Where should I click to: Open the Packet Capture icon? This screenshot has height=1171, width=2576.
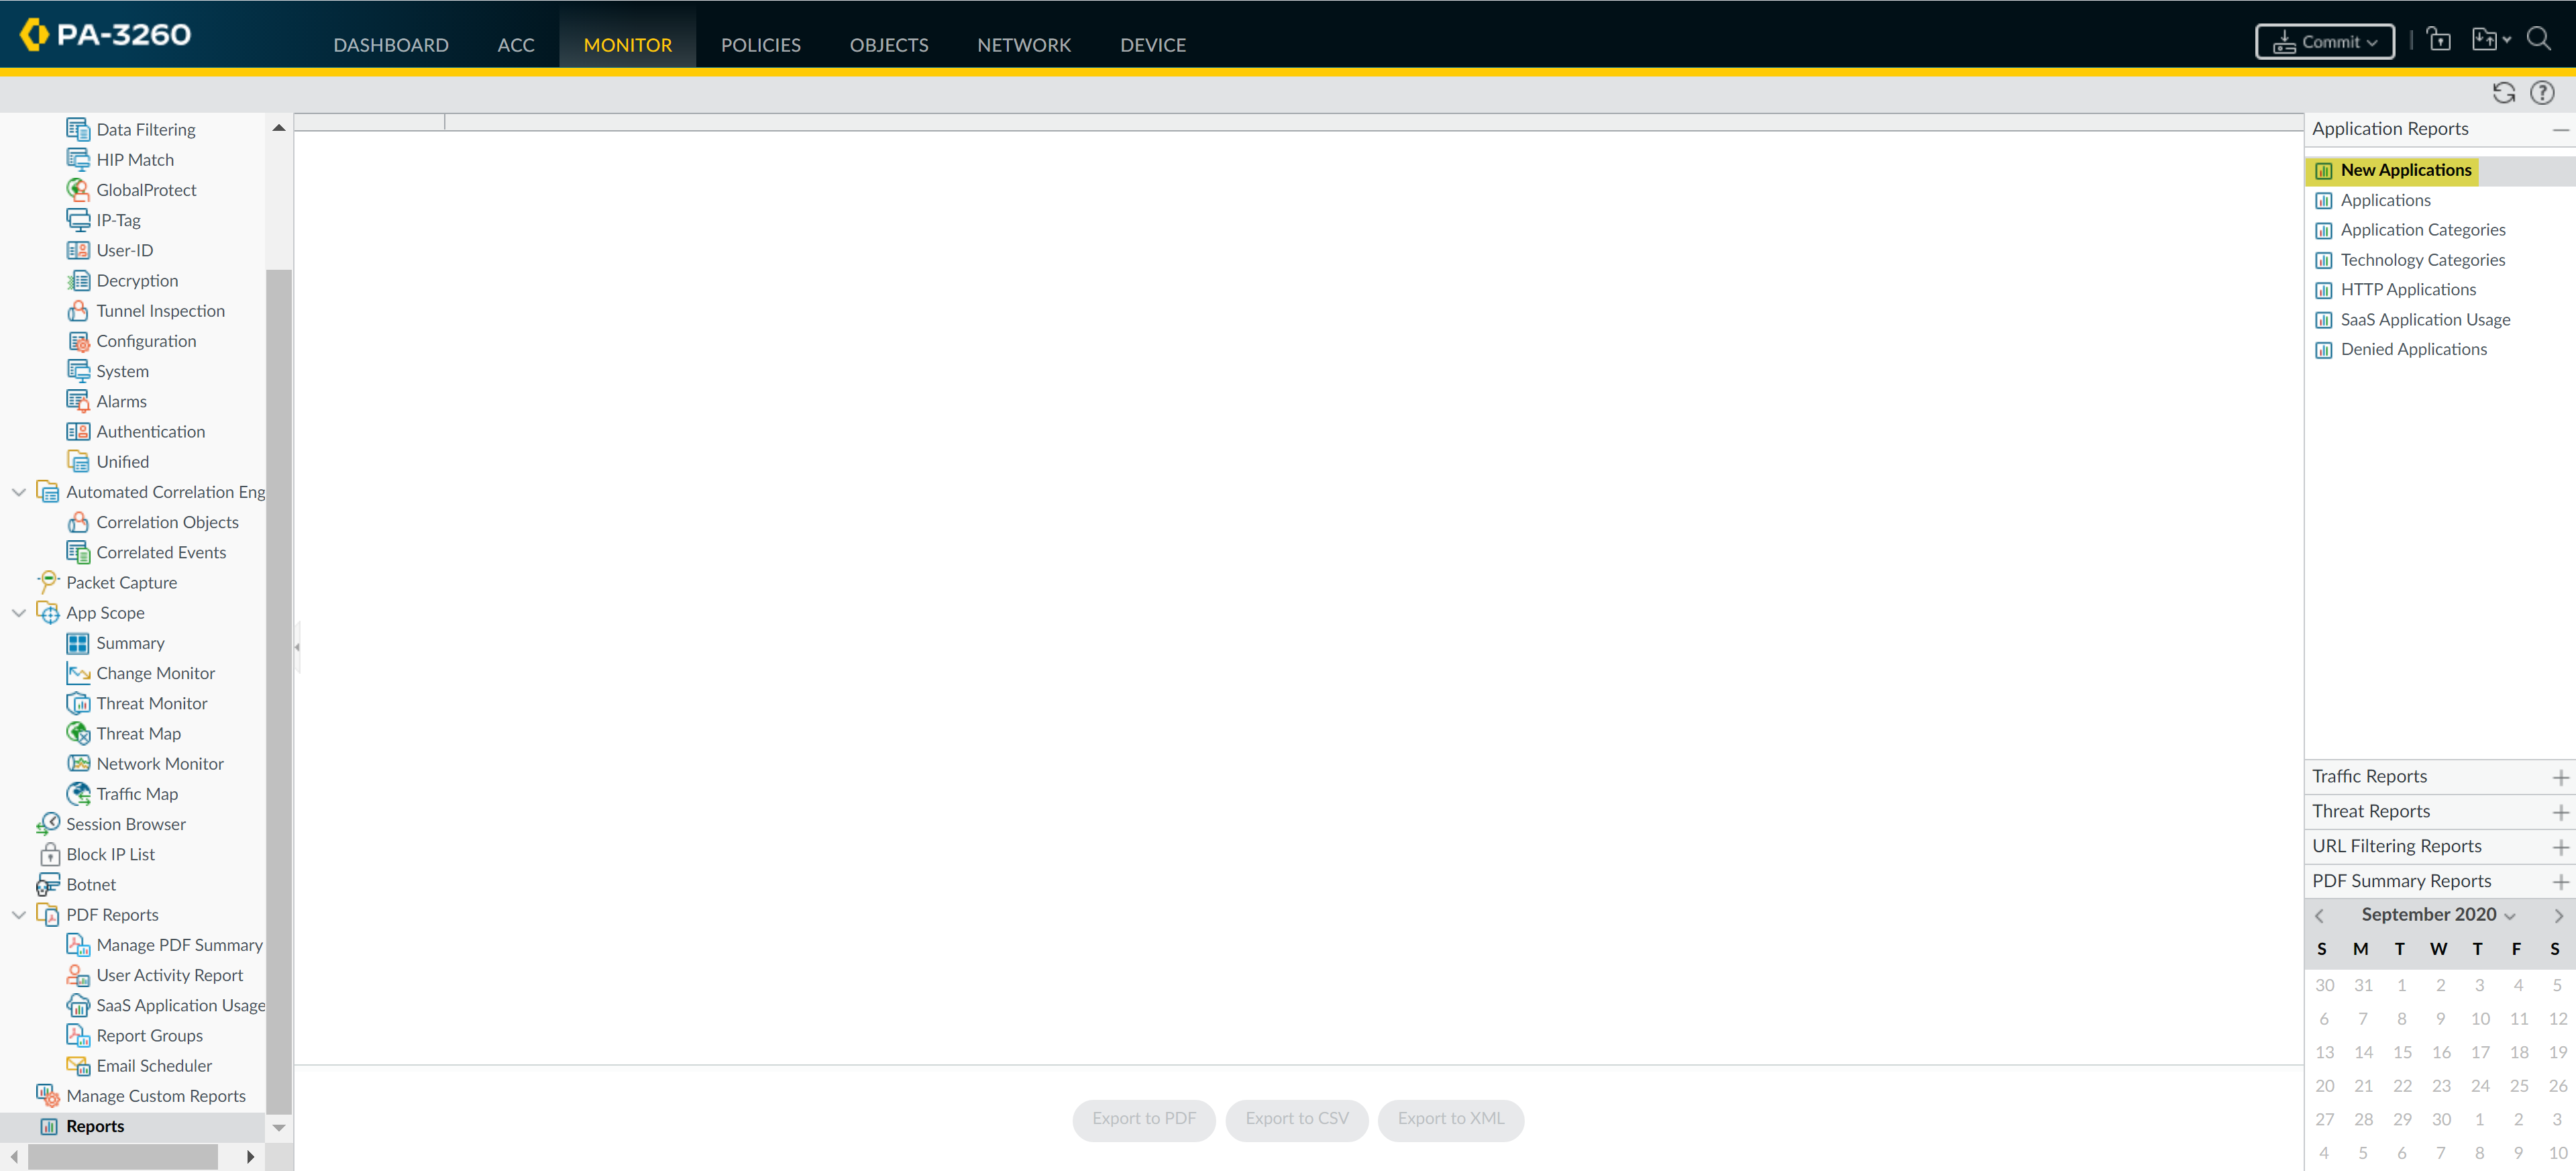click(x=48, y=581)
